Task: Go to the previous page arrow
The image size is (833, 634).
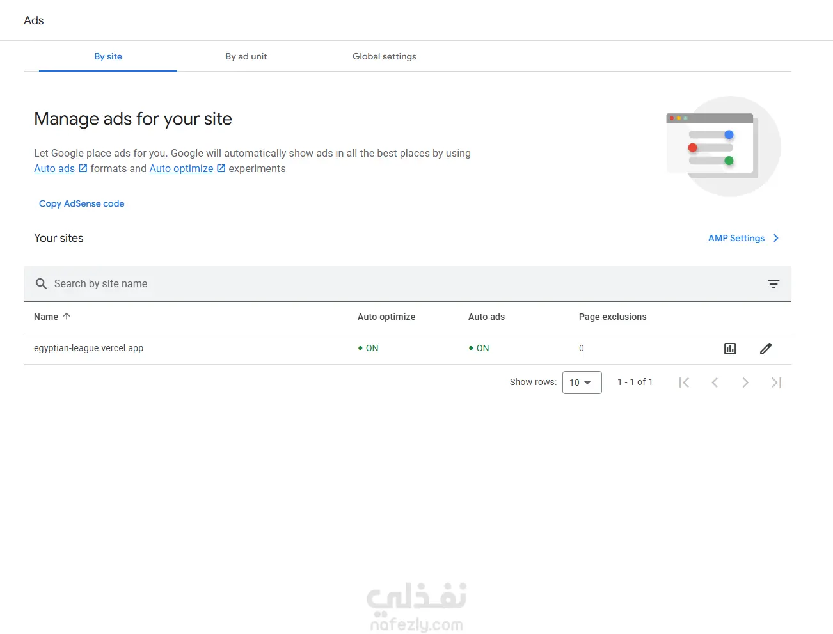Action: tap(715, 383)
